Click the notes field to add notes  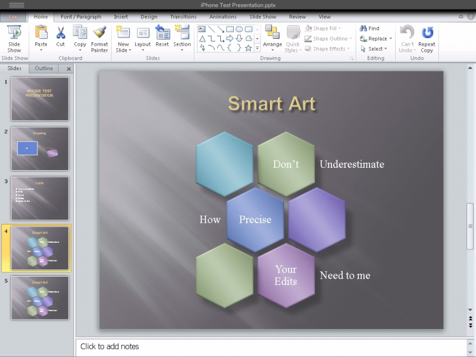point(271,347)
